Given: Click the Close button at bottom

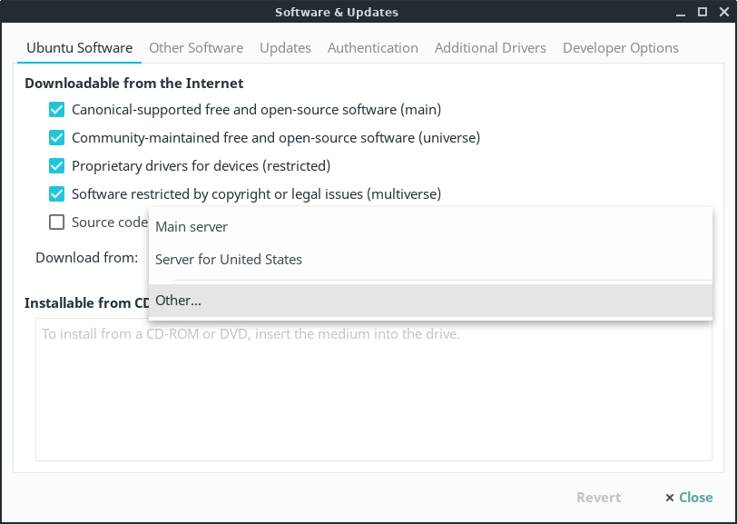Looking at the screenshot, I should click(689, 498).
